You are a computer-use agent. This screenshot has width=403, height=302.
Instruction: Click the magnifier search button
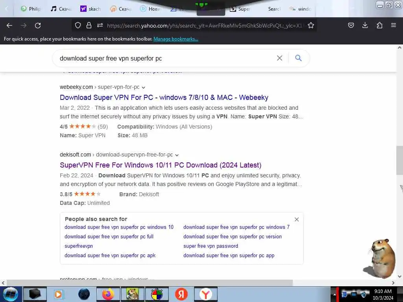click(298, 58)
